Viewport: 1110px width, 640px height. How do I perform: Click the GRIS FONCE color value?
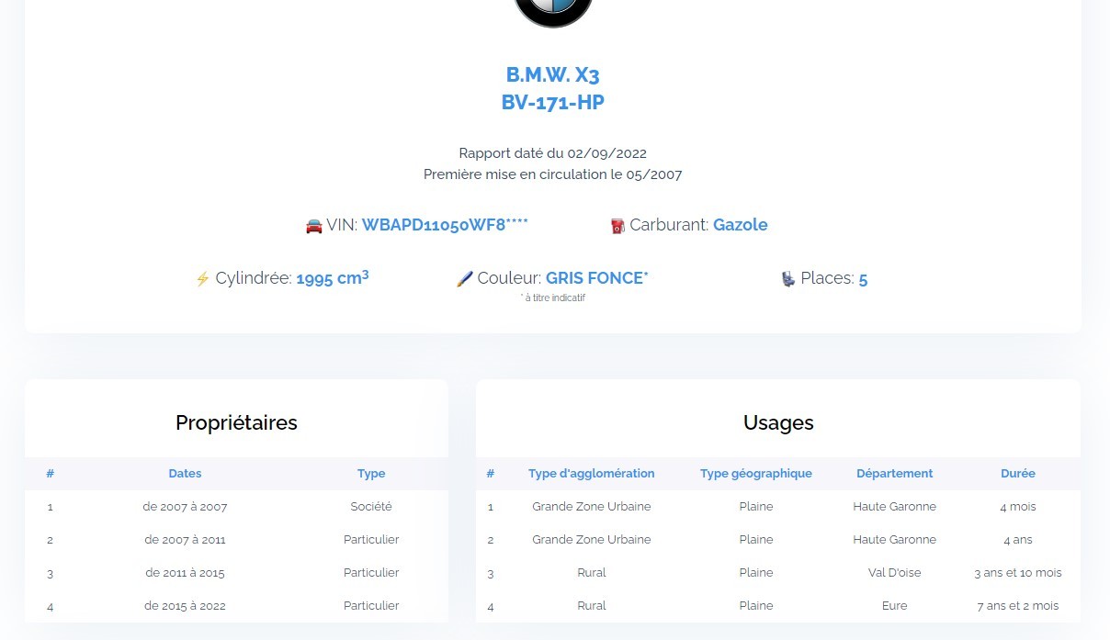(597, 278)
